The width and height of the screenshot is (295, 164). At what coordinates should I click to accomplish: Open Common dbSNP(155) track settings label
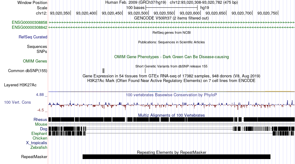(28, 71)
